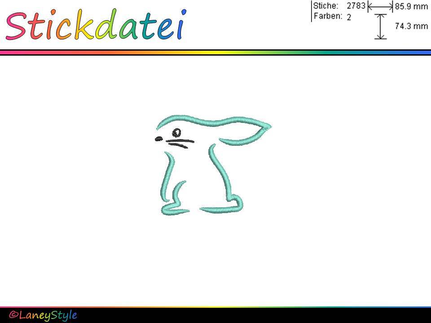Click the Farben label
The image size is (431, 323).
(328, 17)
